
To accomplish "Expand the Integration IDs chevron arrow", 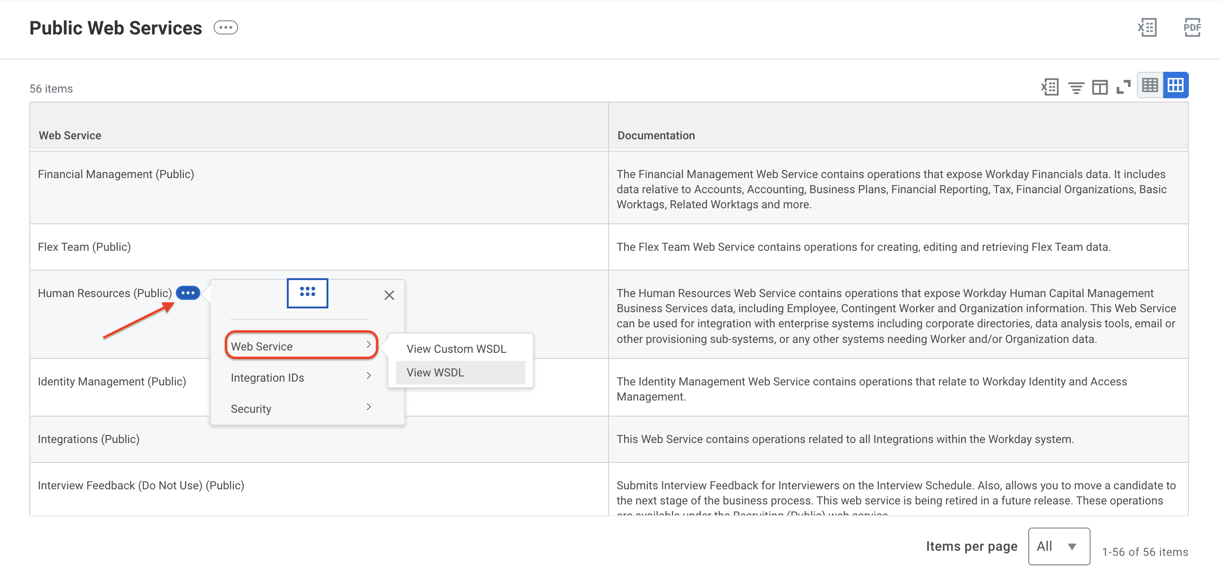I will coord(368,376).
